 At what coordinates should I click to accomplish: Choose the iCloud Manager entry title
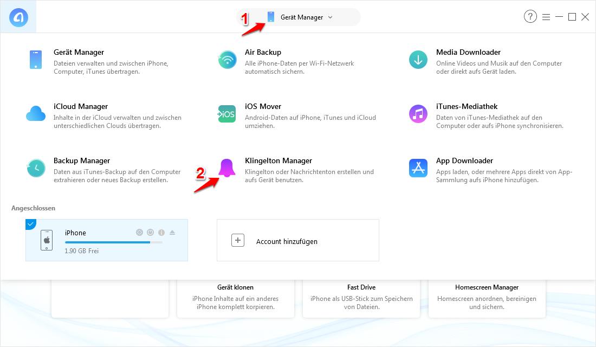[x=81, y=106]
